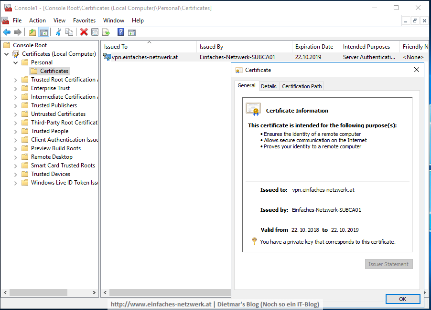
Task: Click the Cut scissors icon
Action: click(x=58, y=32)
